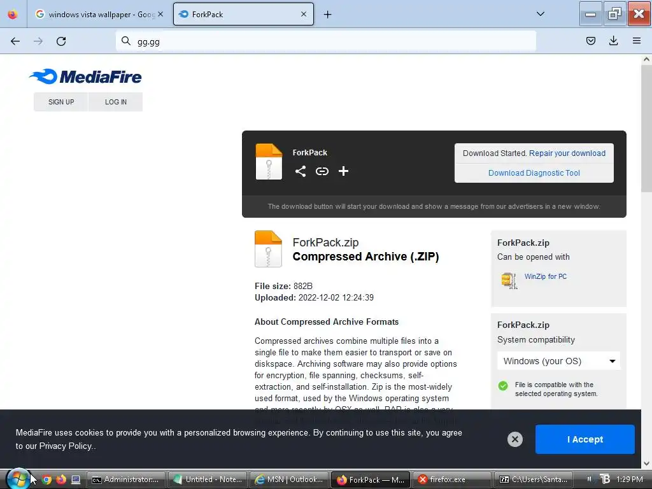This screenshot has width=652, height=489.
Task: Add file to account with plus icon
Action: [343, 171]
